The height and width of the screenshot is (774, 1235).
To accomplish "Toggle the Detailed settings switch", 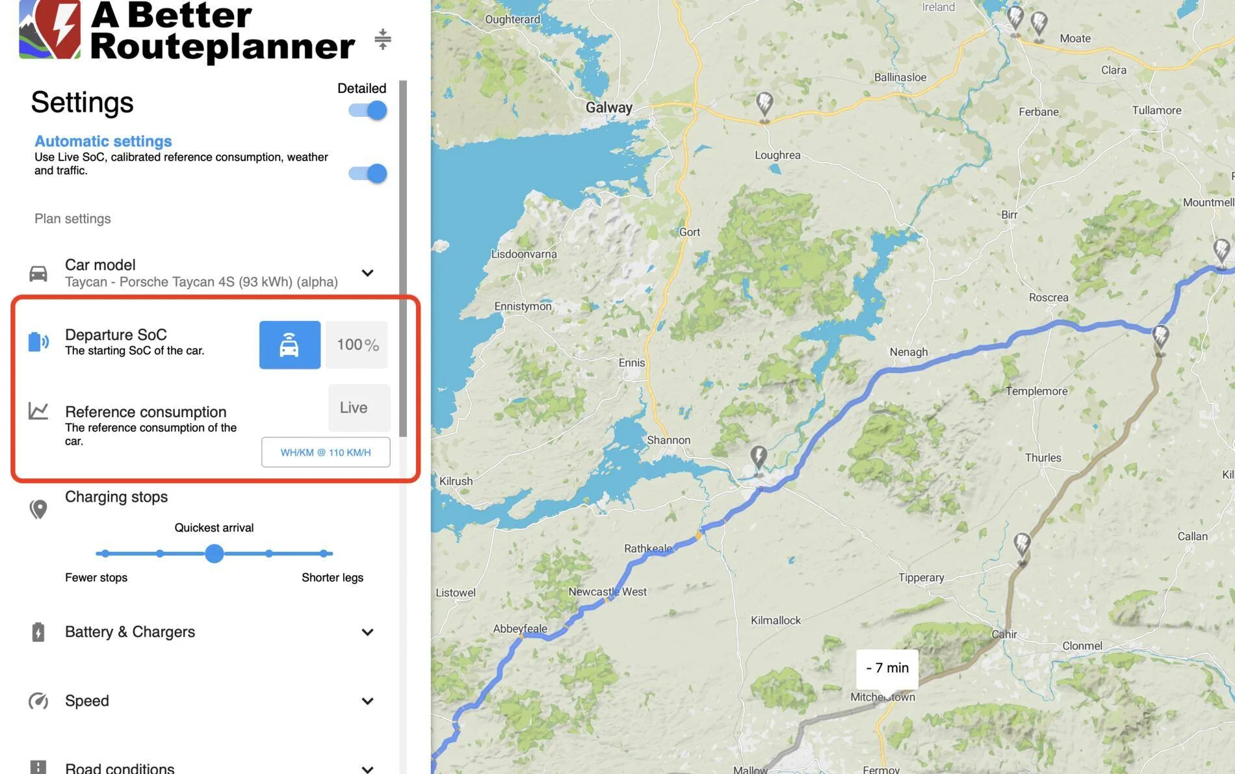I will pyautogui.click(x=368, y=110).
